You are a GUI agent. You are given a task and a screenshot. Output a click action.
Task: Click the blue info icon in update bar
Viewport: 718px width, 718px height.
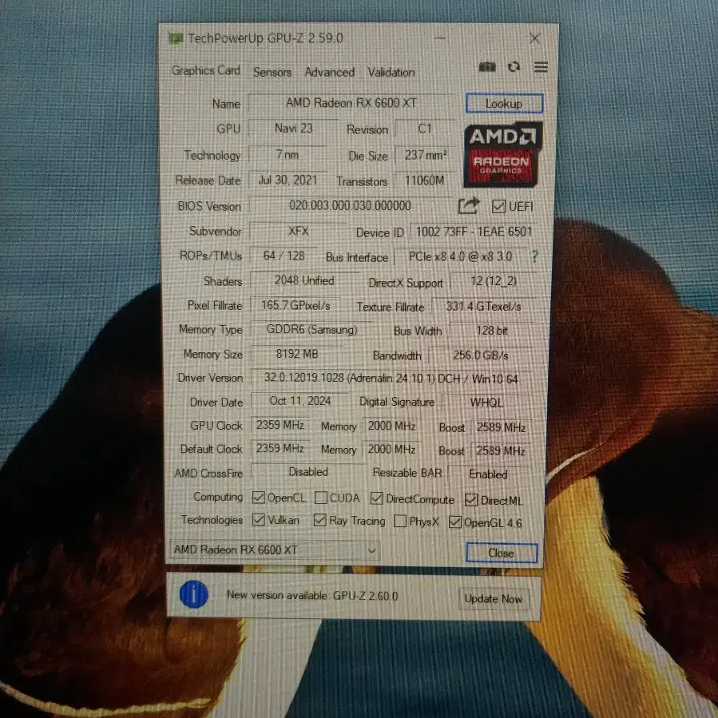(194, 594)
